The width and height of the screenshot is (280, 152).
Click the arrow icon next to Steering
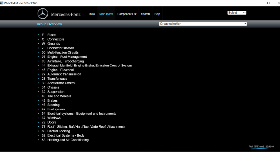pyautogui.click(x=38, y=105)
